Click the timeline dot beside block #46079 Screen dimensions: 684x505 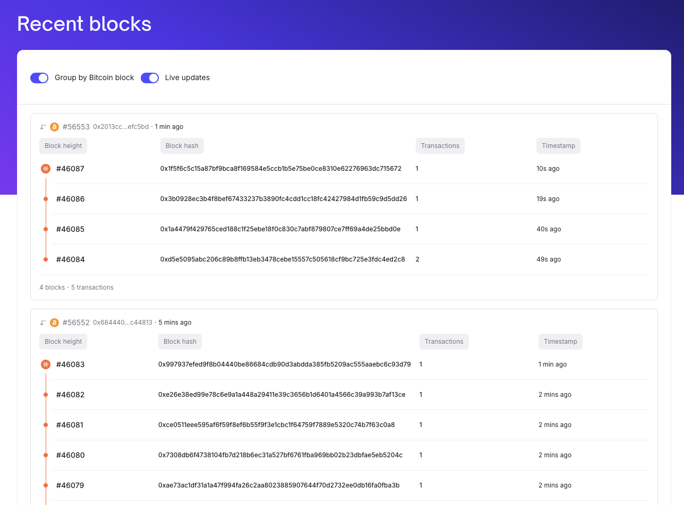point(45,485)
